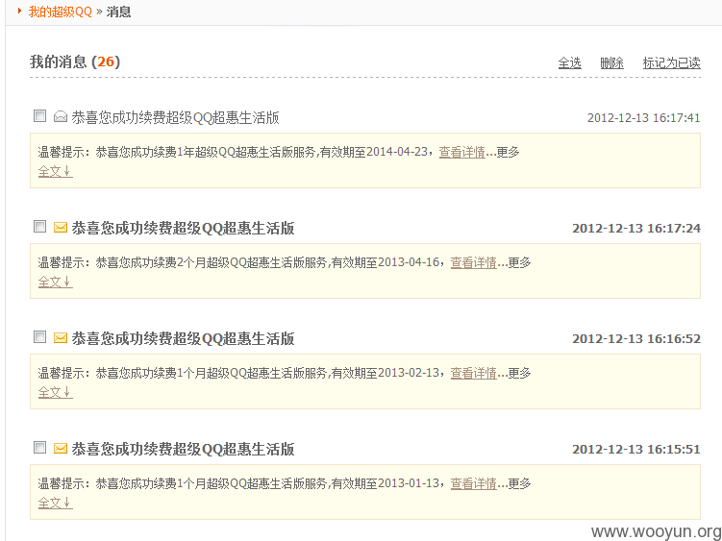
Task: Expand 全文 for the 2013-01-13 message
Action: [55, 503]
